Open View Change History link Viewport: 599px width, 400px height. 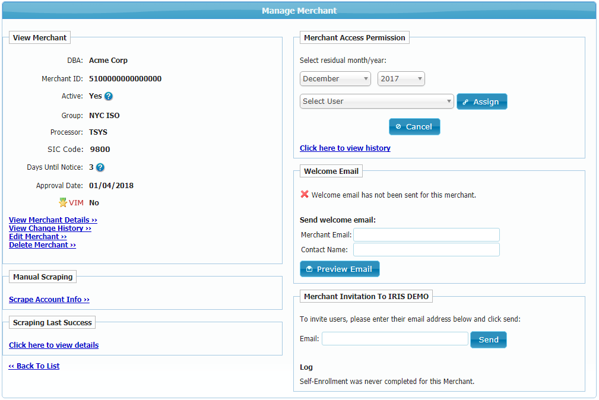coord(50,228)
